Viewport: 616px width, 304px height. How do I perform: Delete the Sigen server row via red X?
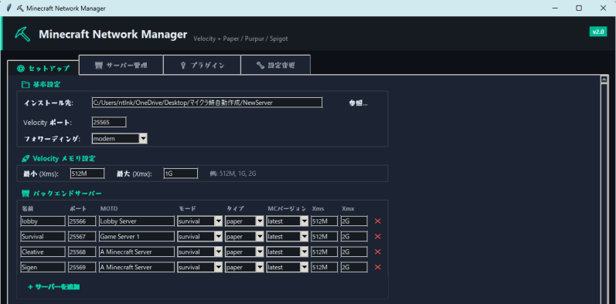coord(377,267)
